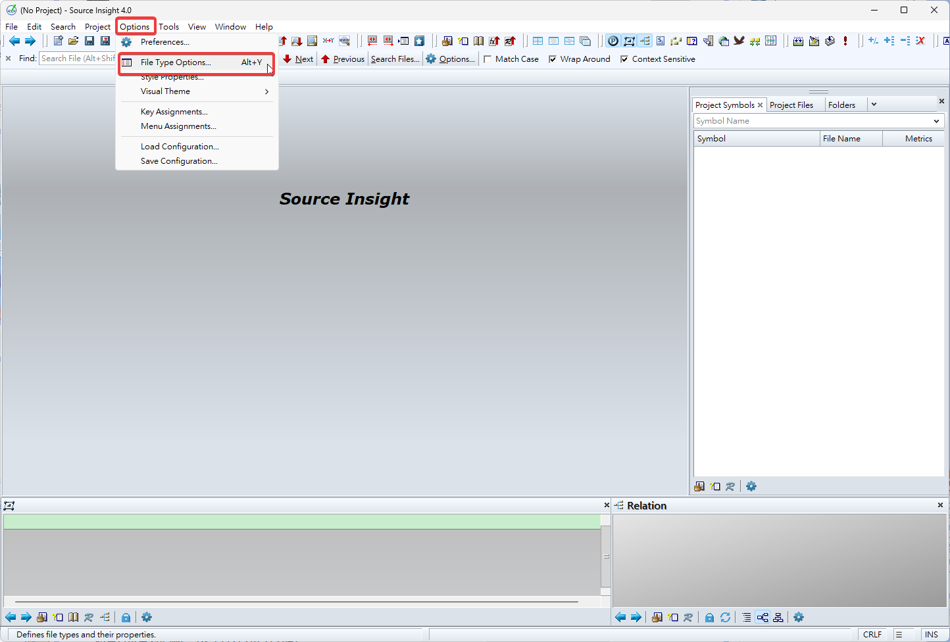
Task: Click the New File toolbar icon
Action: [x=58, y=41]
